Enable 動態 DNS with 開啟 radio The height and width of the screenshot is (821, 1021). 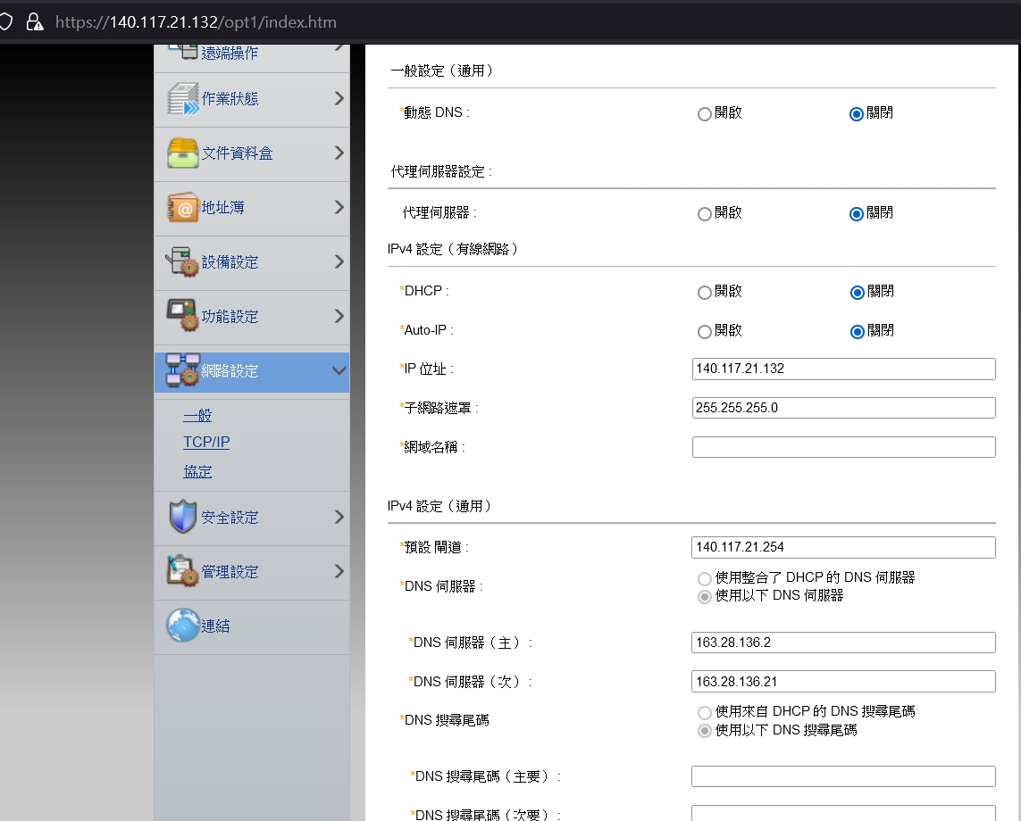[x=704, y=114]
